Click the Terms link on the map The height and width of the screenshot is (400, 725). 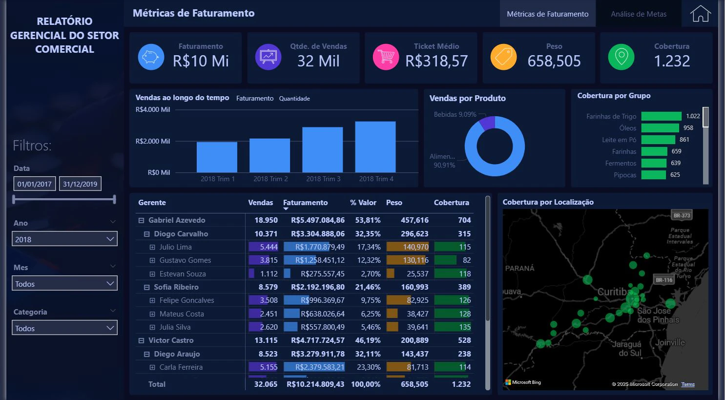(688, 384)
